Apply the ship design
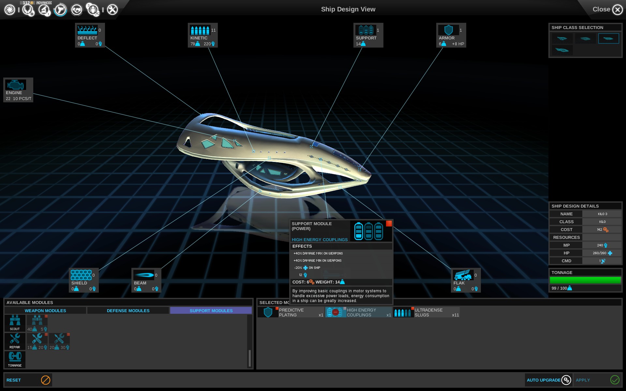The height and width of the screenshot is (391, 626). tap(597, 380)
